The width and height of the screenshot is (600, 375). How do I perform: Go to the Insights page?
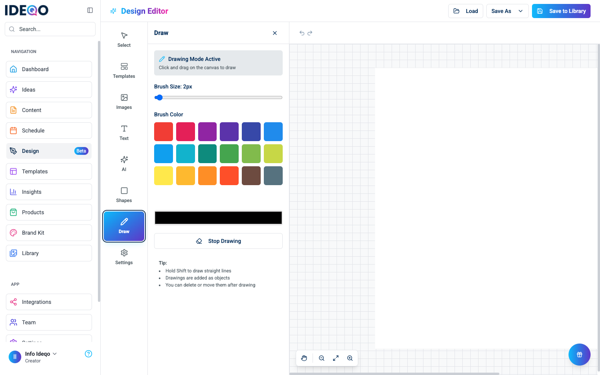tap(49, 192)
